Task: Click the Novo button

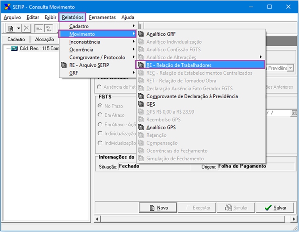Action: 158,208
